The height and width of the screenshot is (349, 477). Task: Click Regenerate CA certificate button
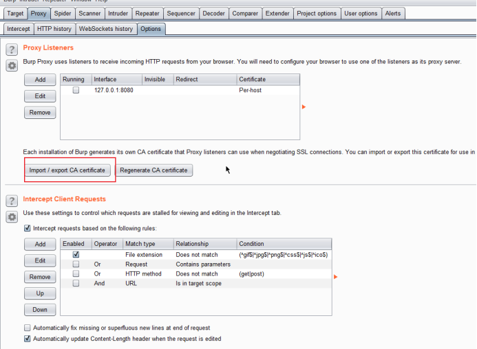(x=153, y=170)
